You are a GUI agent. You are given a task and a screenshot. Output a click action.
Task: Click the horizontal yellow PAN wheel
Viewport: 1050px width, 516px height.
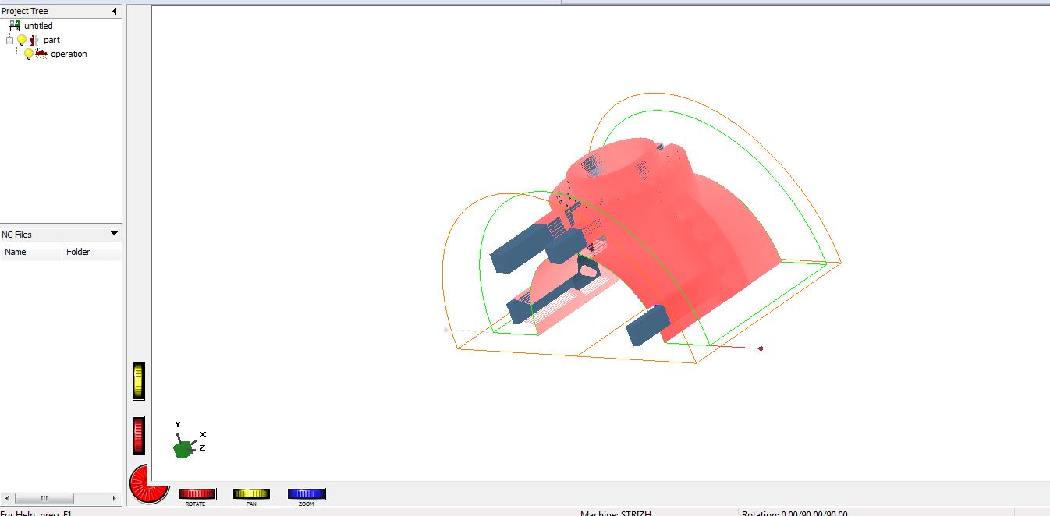tap(251, 493)
